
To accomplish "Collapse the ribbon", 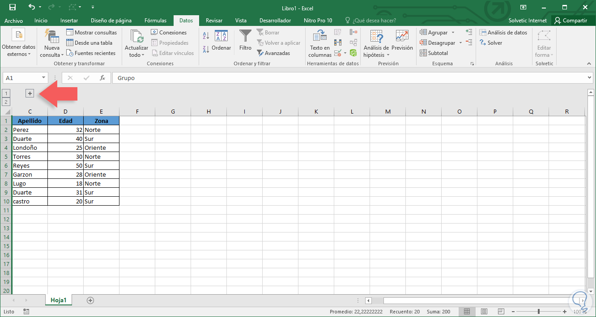I will coord(589,64).
